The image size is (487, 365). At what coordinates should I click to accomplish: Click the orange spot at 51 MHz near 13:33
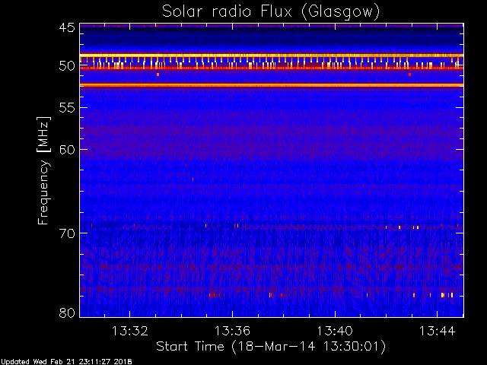pyautogui.click(x=158, y=75)
